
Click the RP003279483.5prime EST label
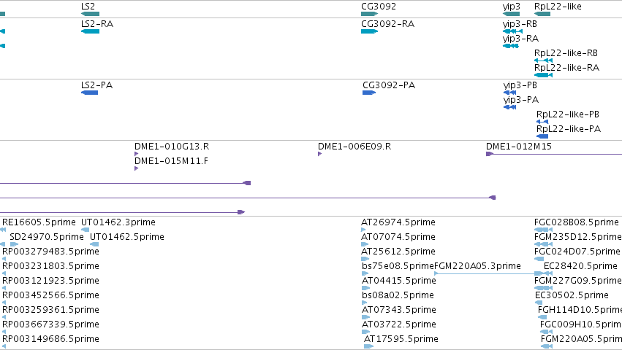[x=50, y=252]
